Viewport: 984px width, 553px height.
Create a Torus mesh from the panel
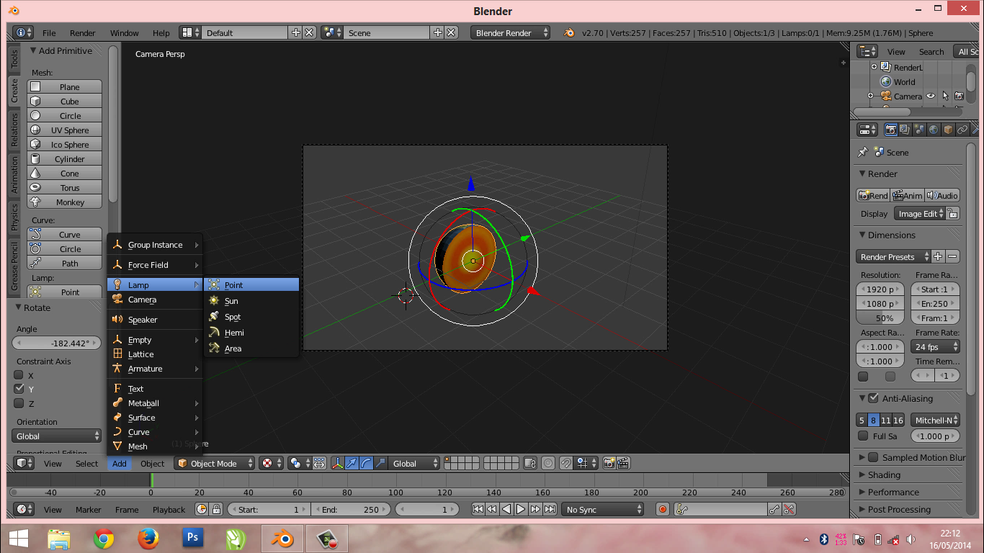click(65, 188)
